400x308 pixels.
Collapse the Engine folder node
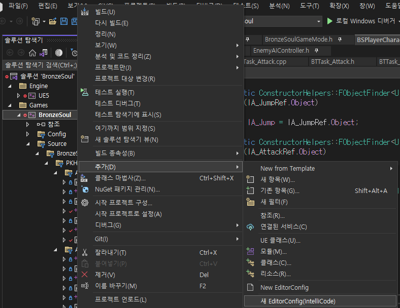click(10, 86)
